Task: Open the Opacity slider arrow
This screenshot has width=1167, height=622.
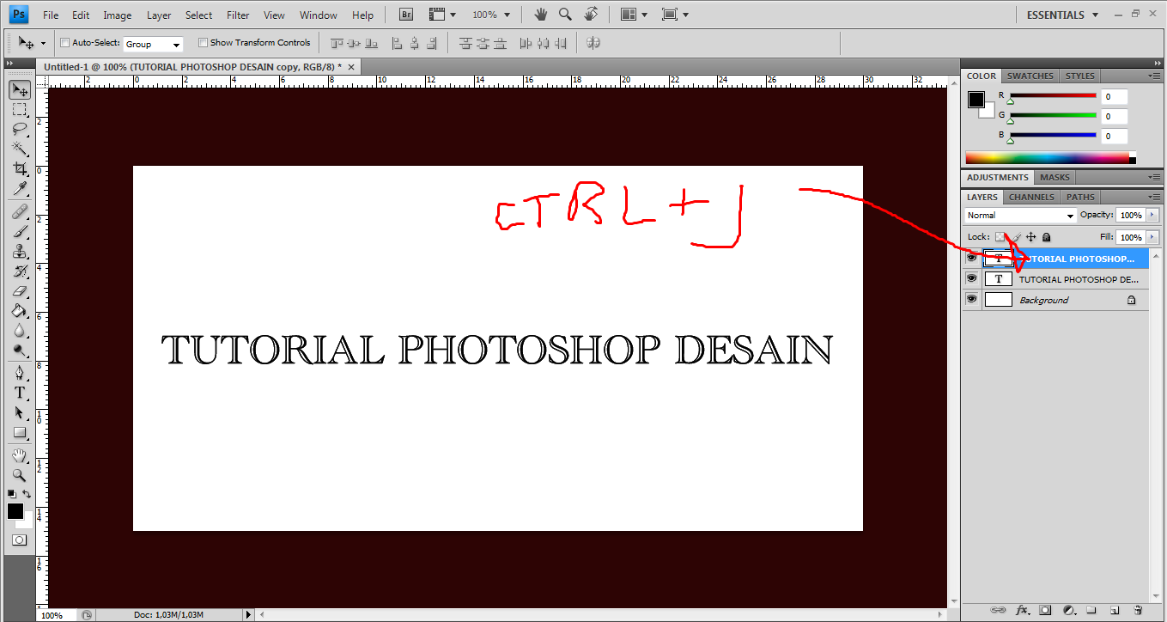Action: coord(1152,216)
